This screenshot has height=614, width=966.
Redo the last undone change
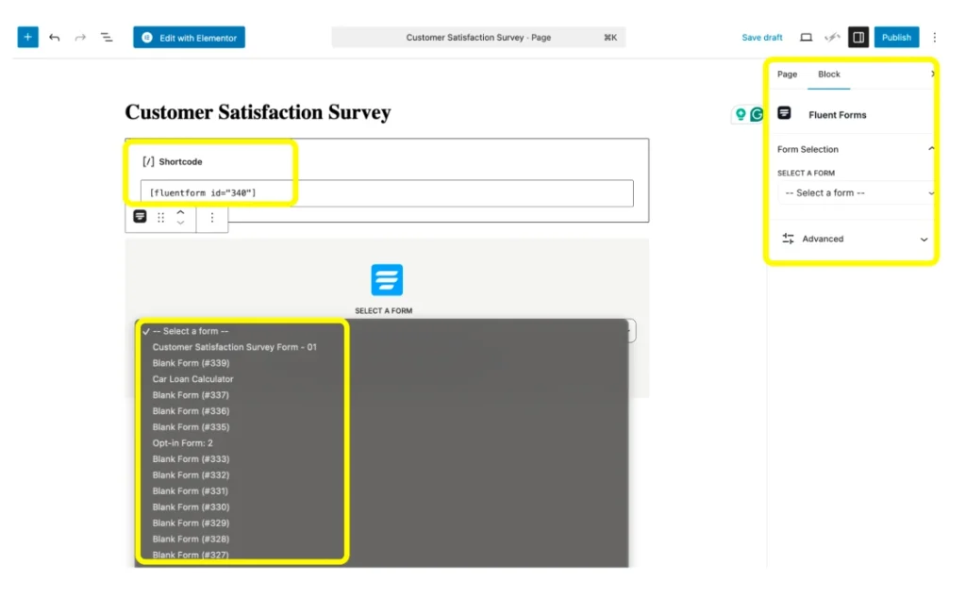click(x=80, y=38)
